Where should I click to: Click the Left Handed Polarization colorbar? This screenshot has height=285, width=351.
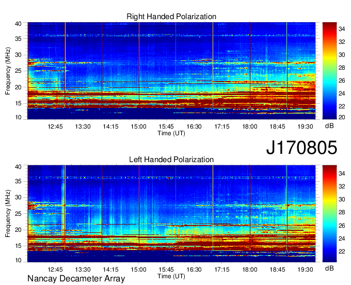pos(329,213)
